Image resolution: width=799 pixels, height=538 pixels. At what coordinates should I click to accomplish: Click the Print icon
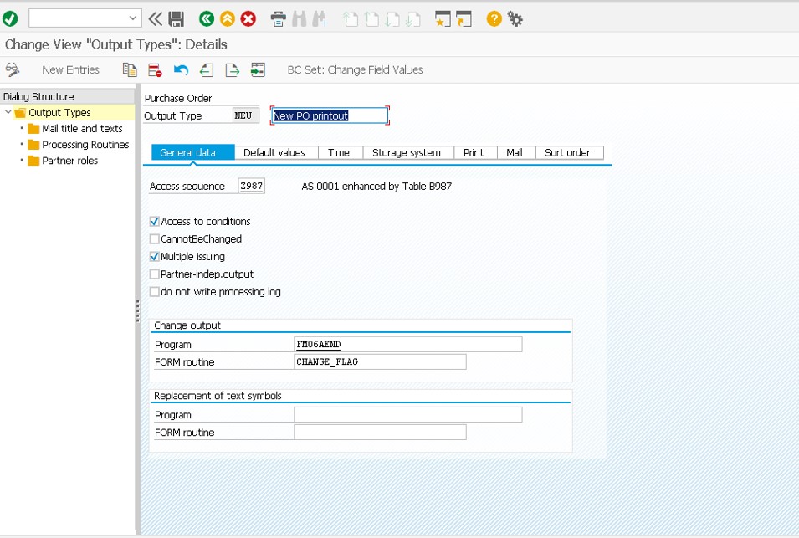[x=279, y=19]
